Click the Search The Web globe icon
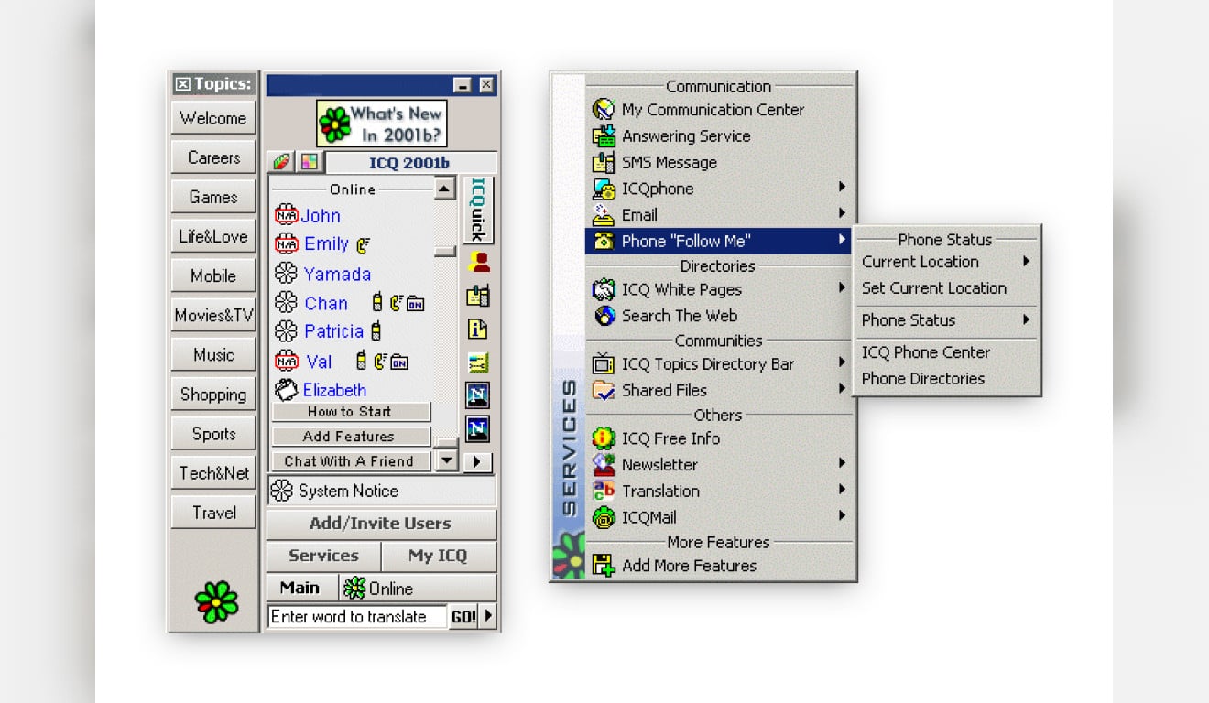The height and width of the screenshot is (703, 1209). [x=604, y=316]
